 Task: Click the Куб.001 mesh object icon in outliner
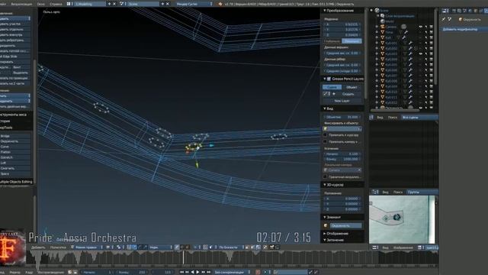tap(383, 43)
